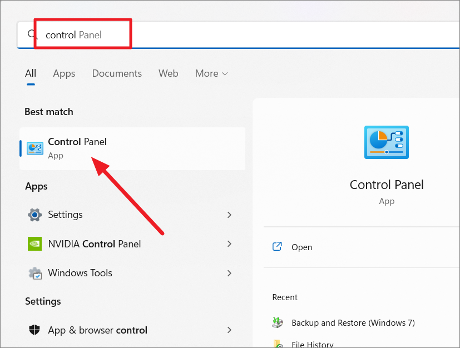Select the Web filter tab

(168, 73)
